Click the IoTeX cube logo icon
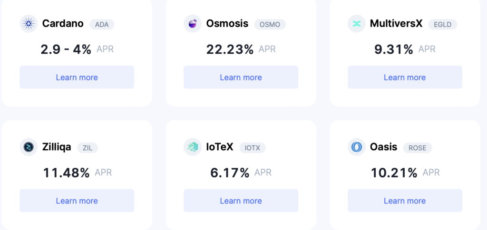 pos(193,147)
